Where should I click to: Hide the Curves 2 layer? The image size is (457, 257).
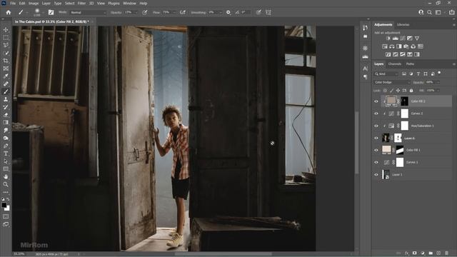376,114
